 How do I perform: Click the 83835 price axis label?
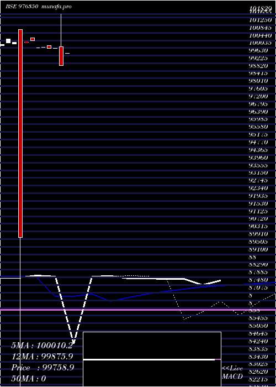coord(258,349)
